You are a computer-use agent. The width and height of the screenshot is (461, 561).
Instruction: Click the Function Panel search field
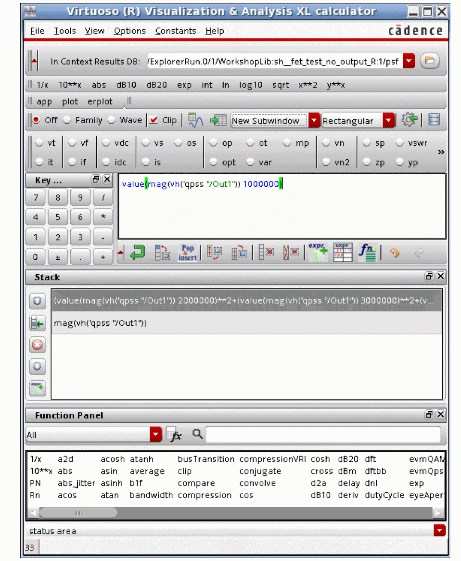point(323,434)
